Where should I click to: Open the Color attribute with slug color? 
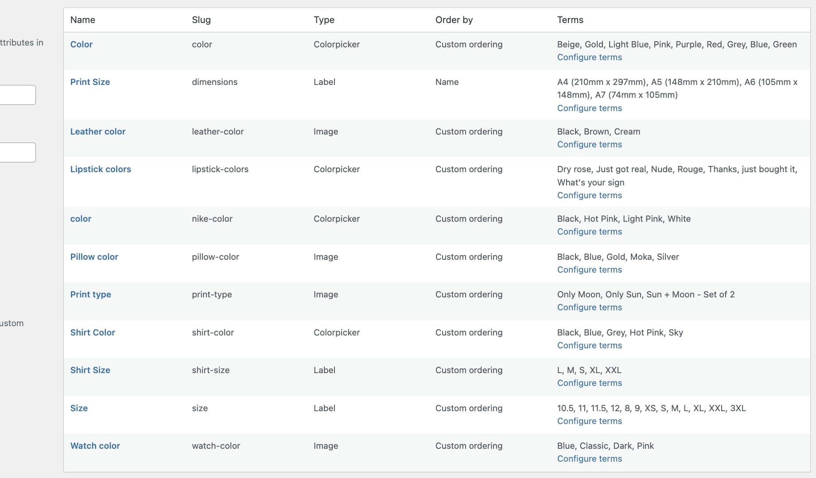(82, 44)
